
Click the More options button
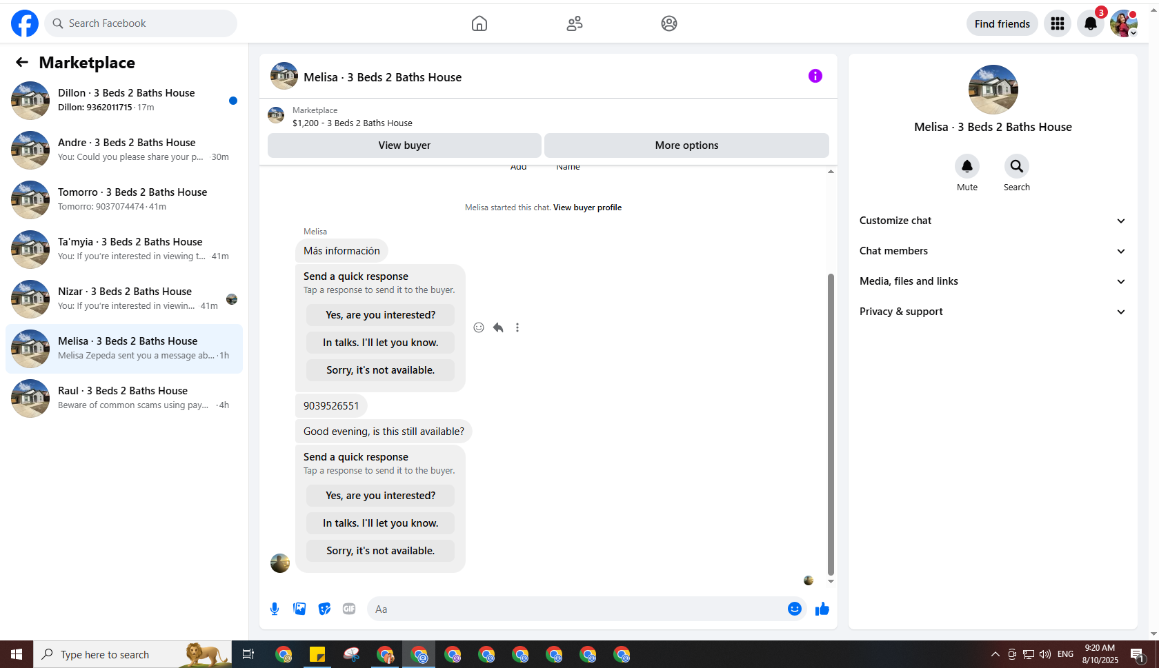(686, 145)
